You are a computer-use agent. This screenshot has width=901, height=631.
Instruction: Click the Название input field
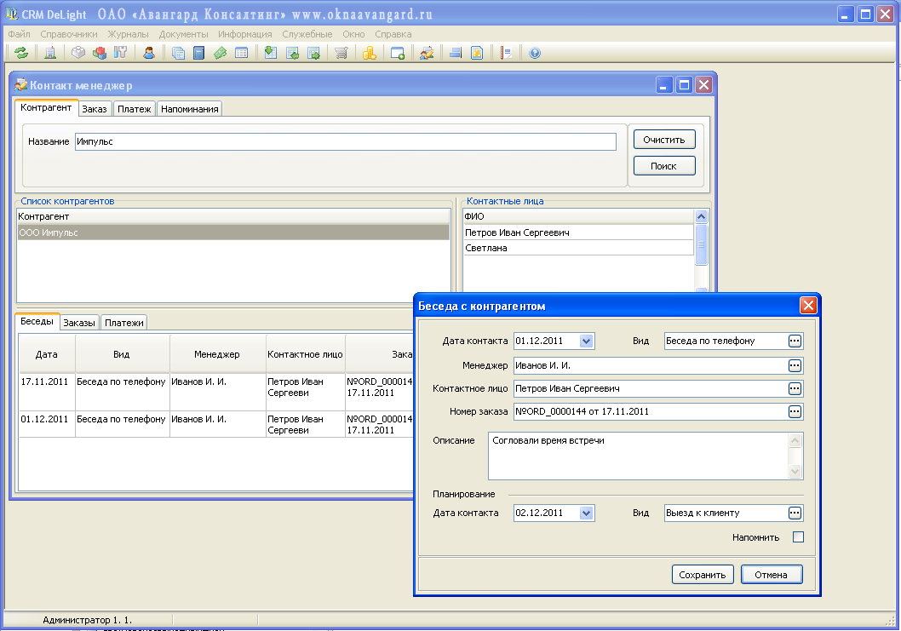click(x=345, y=141)
